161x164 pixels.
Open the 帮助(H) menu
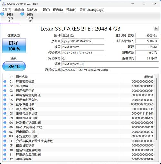(71, 10)
